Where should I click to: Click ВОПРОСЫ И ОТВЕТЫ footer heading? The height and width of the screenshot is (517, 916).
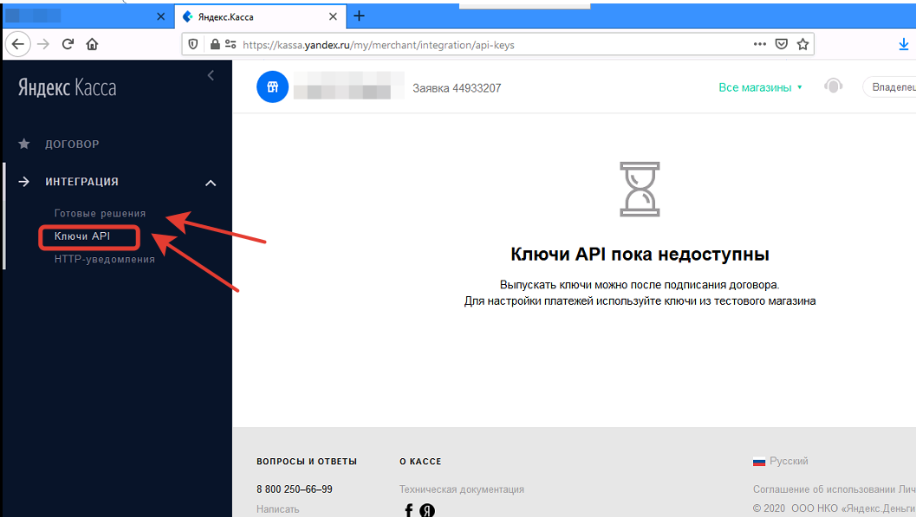point(307,462)
